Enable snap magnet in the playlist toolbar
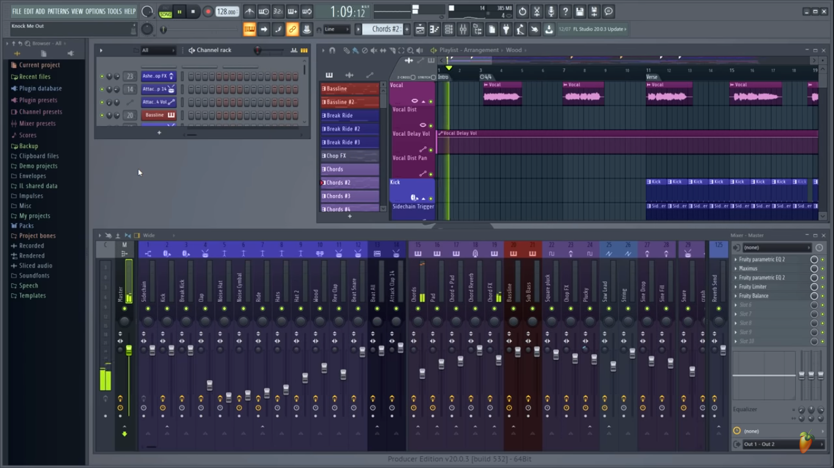834x468 pixels. click(x=333, y=50)
